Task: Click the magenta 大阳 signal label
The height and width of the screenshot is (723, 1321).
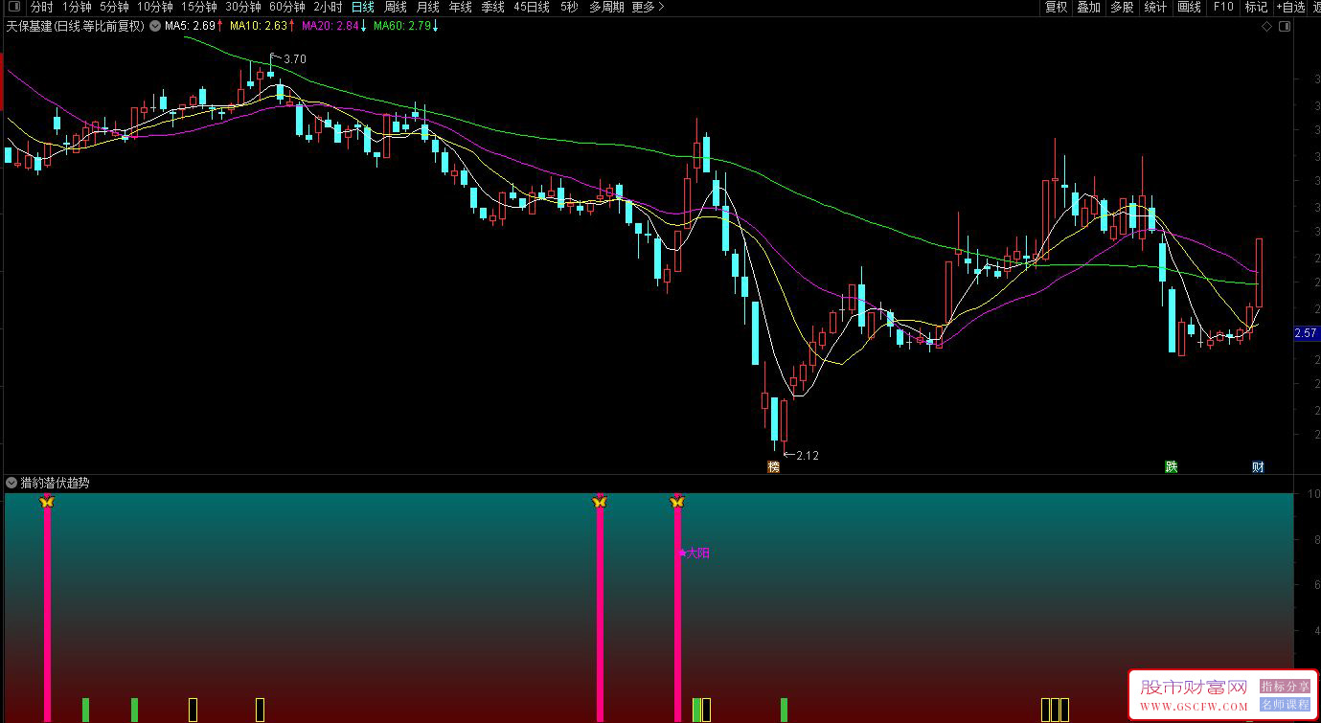Action: click(x=698, y=554)
